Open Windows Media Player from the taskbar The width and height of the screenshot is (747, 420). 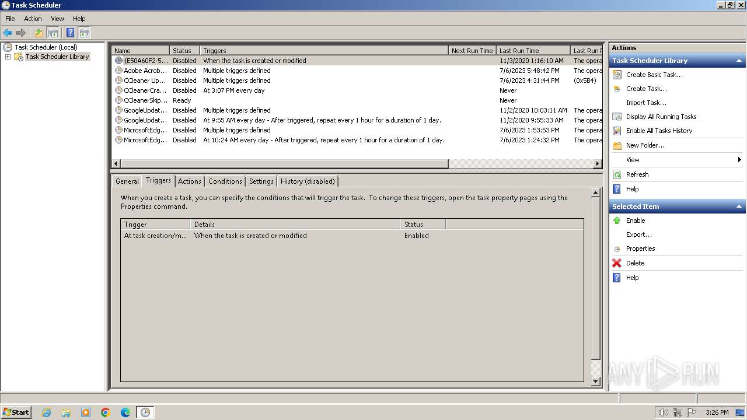pos(86,412)
